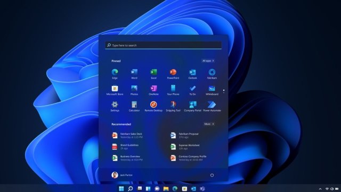Open the Outlook pinned app

coord(192,74)
